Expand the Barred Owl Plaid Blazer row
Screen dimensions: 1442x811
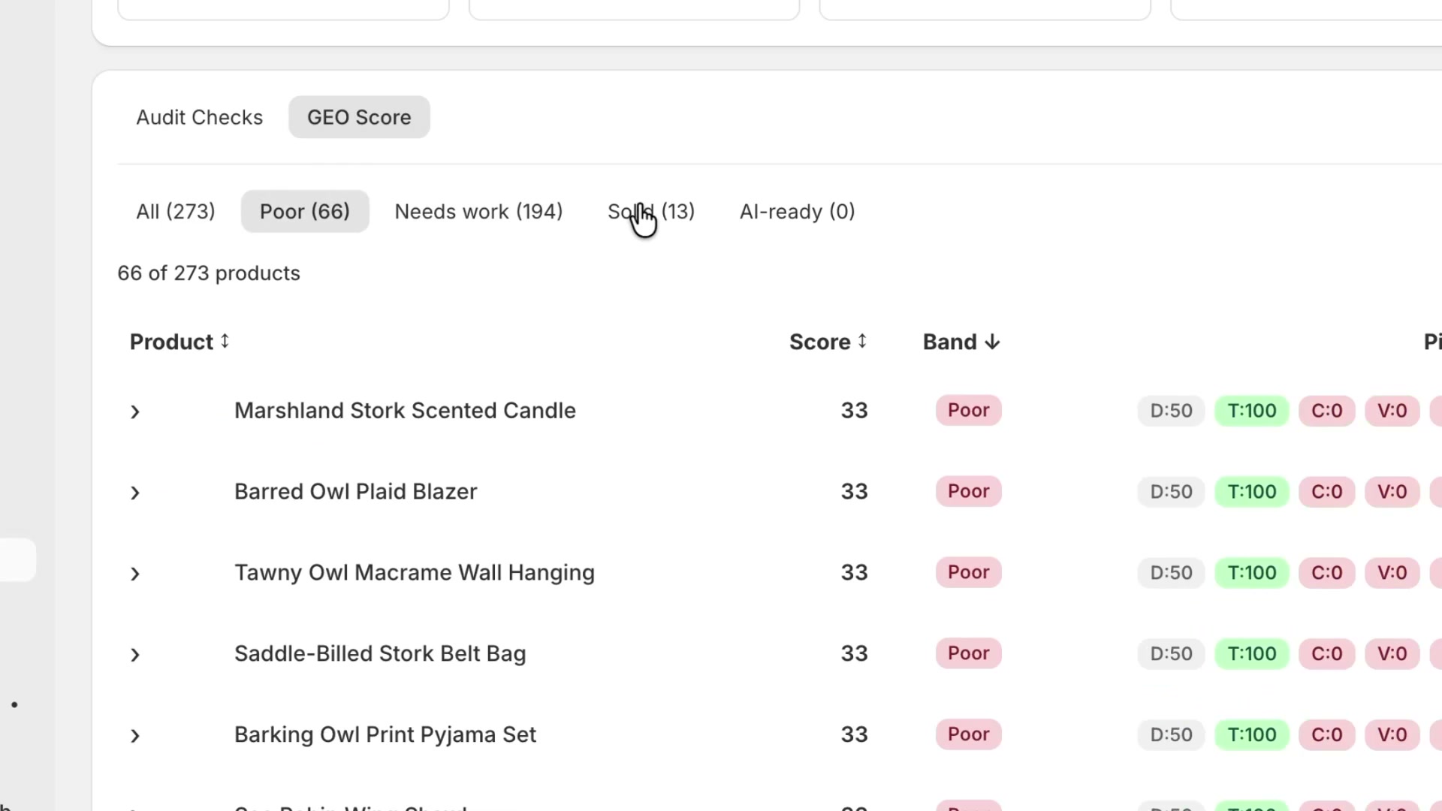point(135,493)
